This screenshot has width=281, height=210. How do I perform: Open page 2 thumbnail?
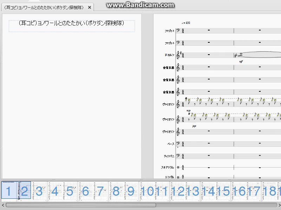24,190
